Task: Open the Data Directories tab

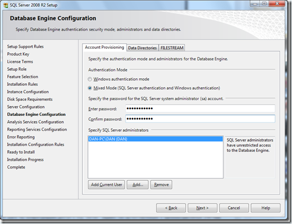Action: pyautogui.click(x=143, y=48)
